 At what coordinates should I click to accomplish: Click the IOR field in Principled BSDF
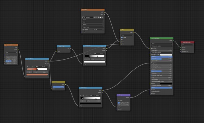pos(162,77)
